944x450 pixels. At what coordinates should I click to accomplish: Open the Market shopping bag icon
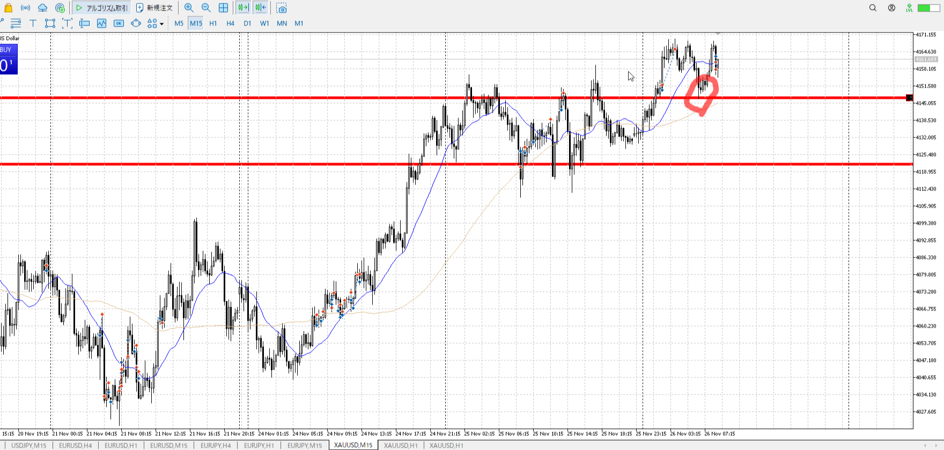8,8
